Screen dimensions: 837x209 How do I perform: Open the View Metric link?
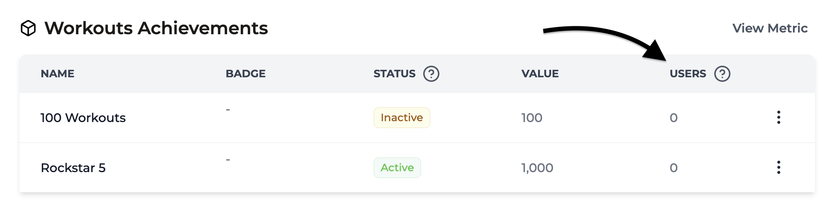pos(770,29)
